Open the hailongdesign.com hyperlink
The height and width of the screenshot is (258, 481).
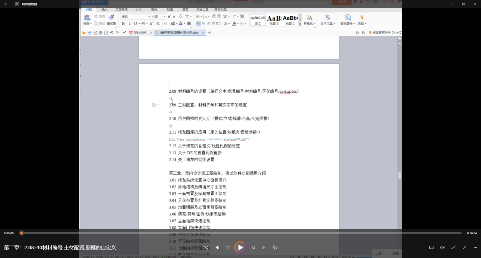pos(209,139)
